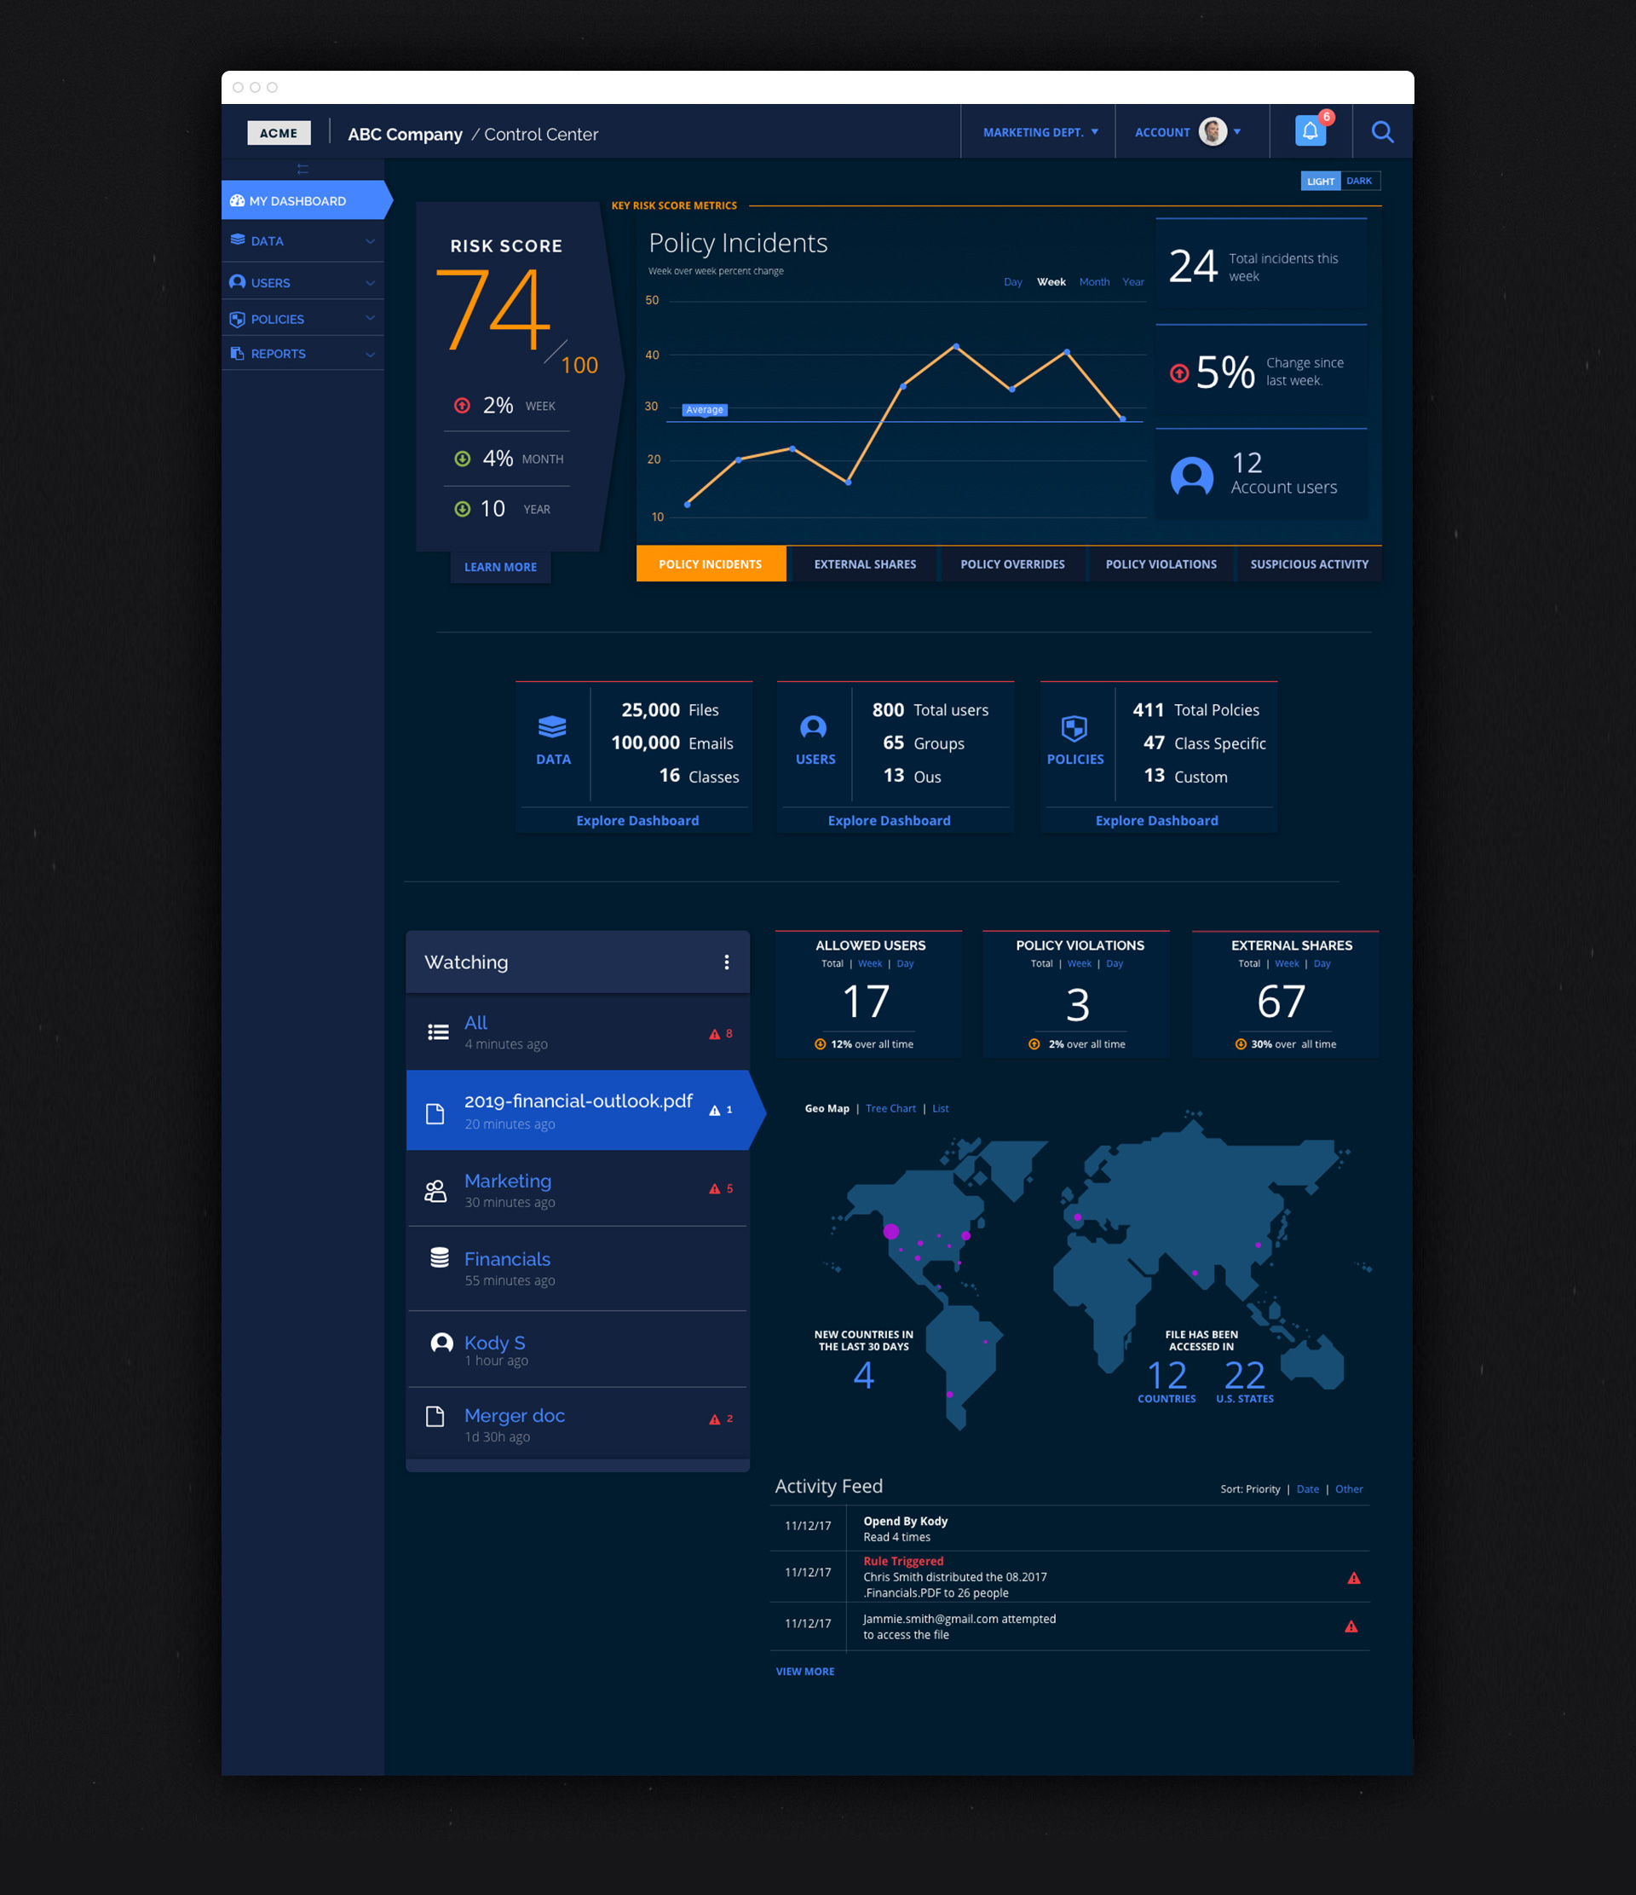
Task: Expand the Policies sidebar chevron
Action: 370,318
